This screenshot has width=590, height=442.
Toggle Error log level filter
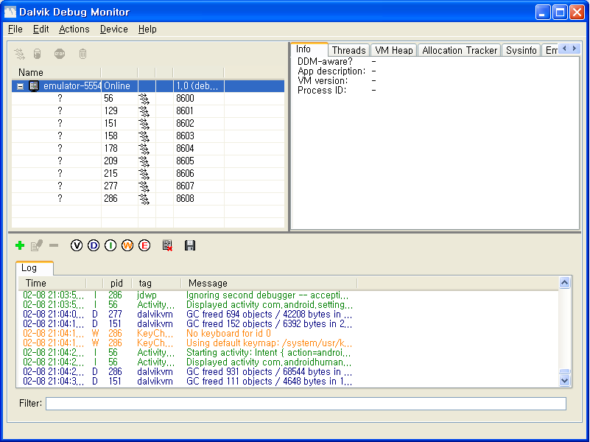pyautogui.click(x=144, y=245)
